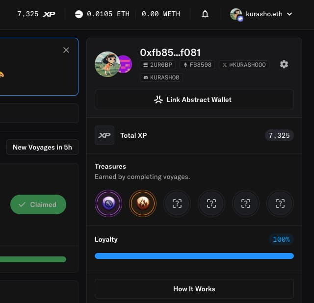This screenshot has width=314, height=303.
Task: Click the Link Abstract Wallet button
Action: tap(194, 100)
